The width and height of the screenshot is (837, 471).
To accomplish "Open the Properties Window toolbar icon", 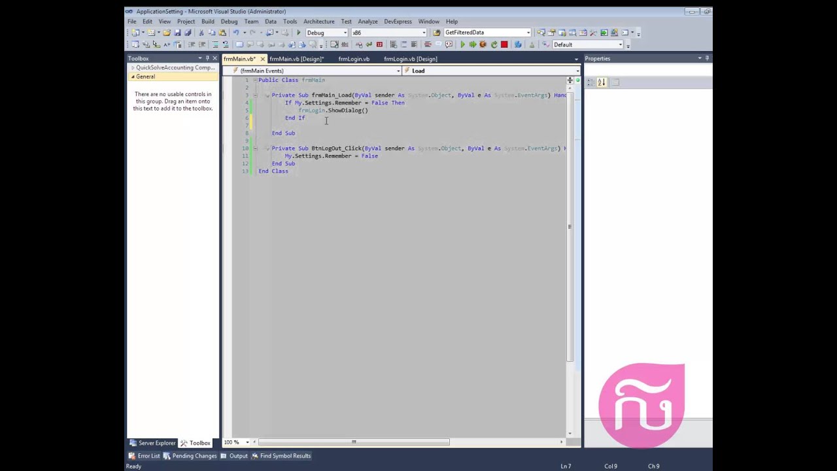I will [551, 33].
